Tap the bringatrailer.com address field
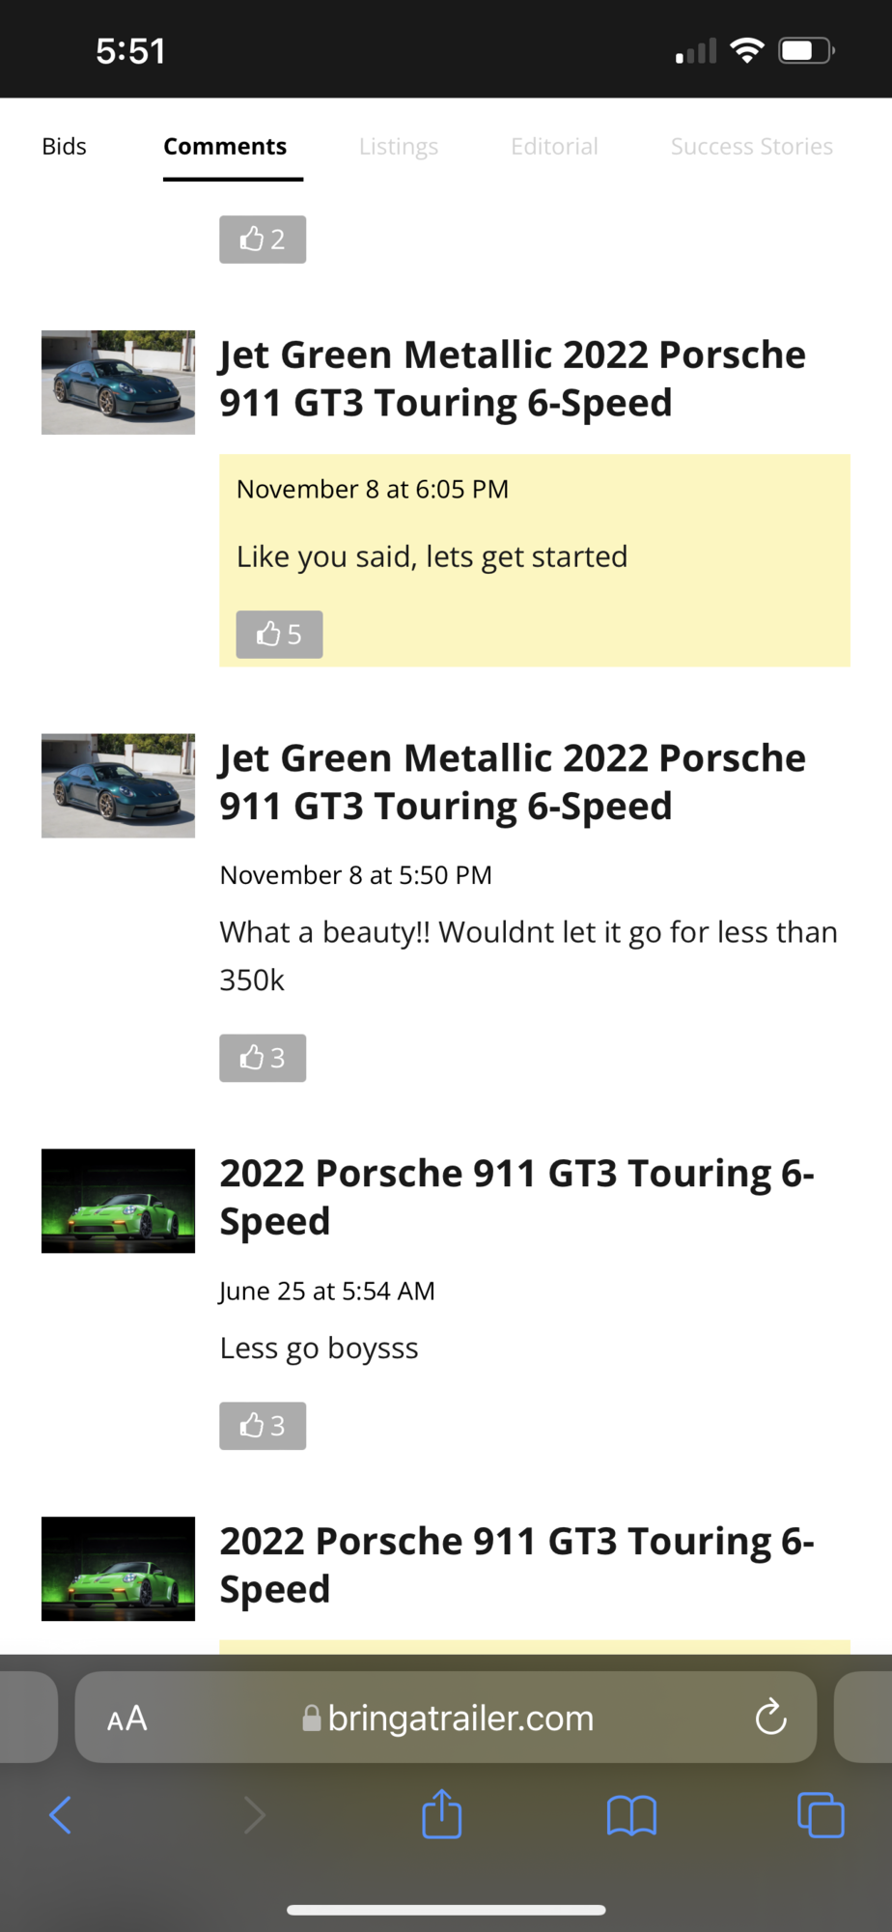Image resolution: width=892 pixels, height=1932 pixels. pos(460,1719)
